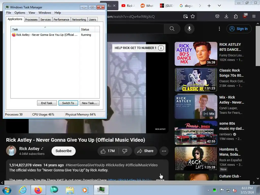The height and width of the screenshot is (195, 260).
Task: Switch to second 'Rick A' YouTube tab
Action: 128,6
